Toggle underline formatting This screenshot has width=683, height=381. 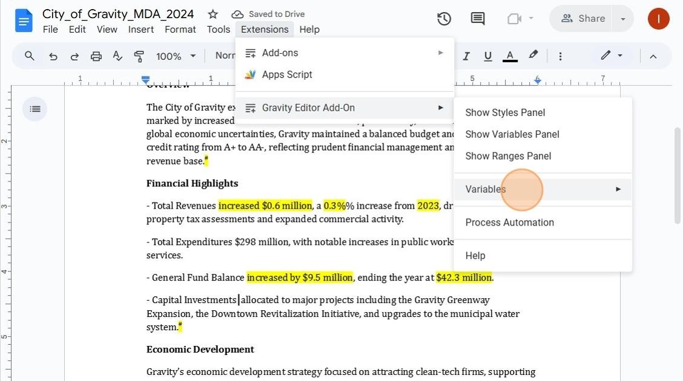pyautogui.click(x=488, y=56)
